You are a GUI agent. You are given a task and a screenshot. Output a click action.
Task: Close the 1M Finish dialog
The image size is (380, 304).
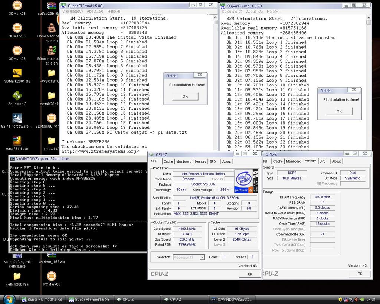tap(200, 75)
